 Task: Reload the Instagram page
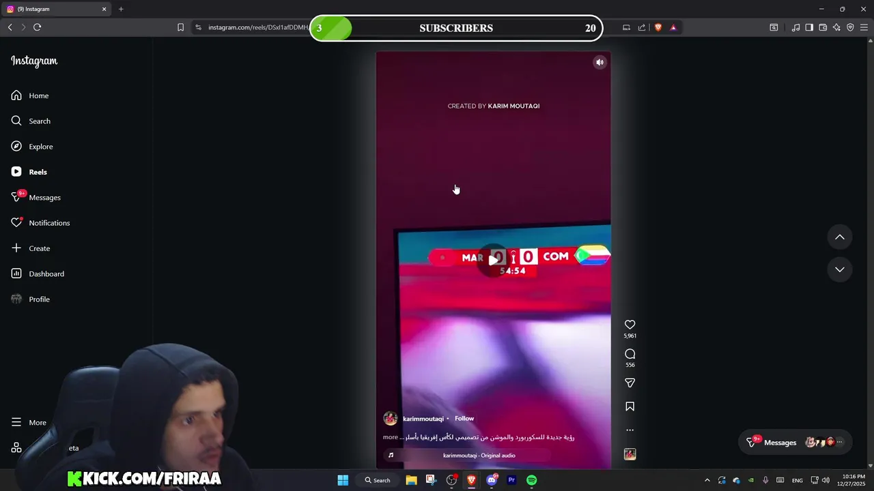pyautogui.click(x=37, y=27)
